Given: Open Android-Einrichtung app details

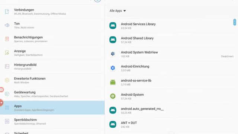Looking at the screenshot, I should pyautogui.click(x=171, y=68).
